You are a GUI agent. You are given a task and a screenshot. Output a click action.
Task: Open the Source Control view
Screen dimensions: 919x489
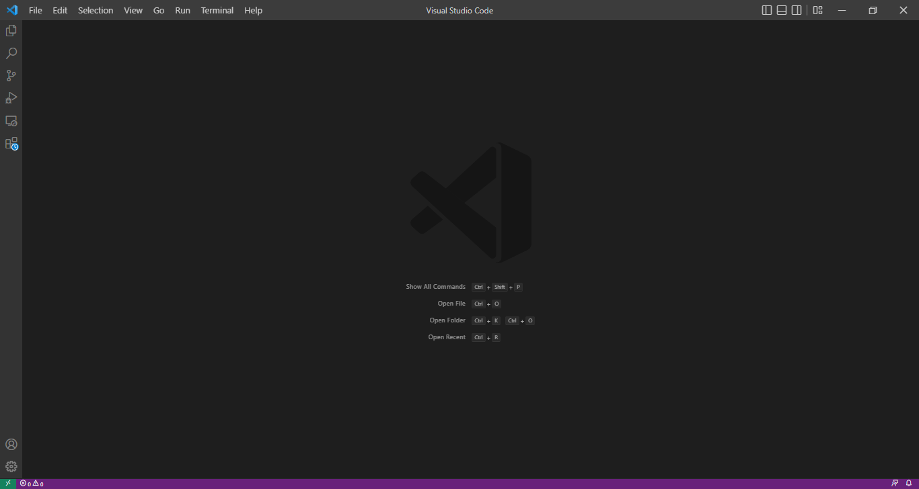click(11, 75)
